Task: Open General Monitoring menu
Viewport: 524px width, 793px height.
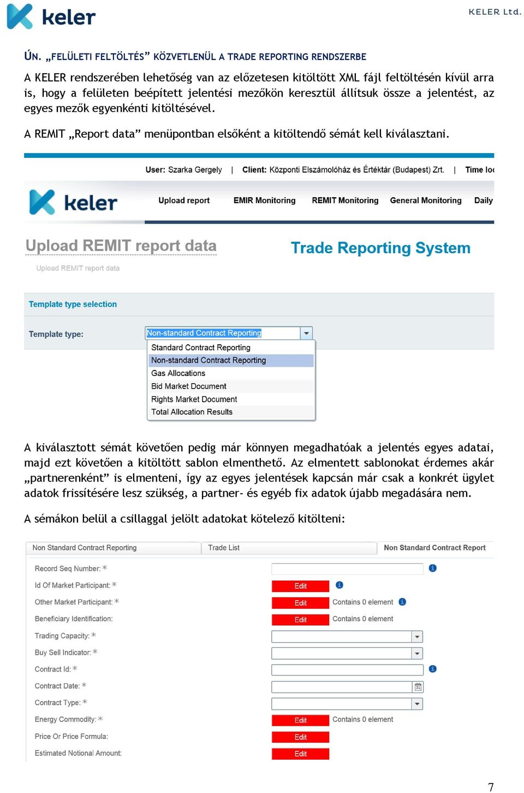Action: 426,201
